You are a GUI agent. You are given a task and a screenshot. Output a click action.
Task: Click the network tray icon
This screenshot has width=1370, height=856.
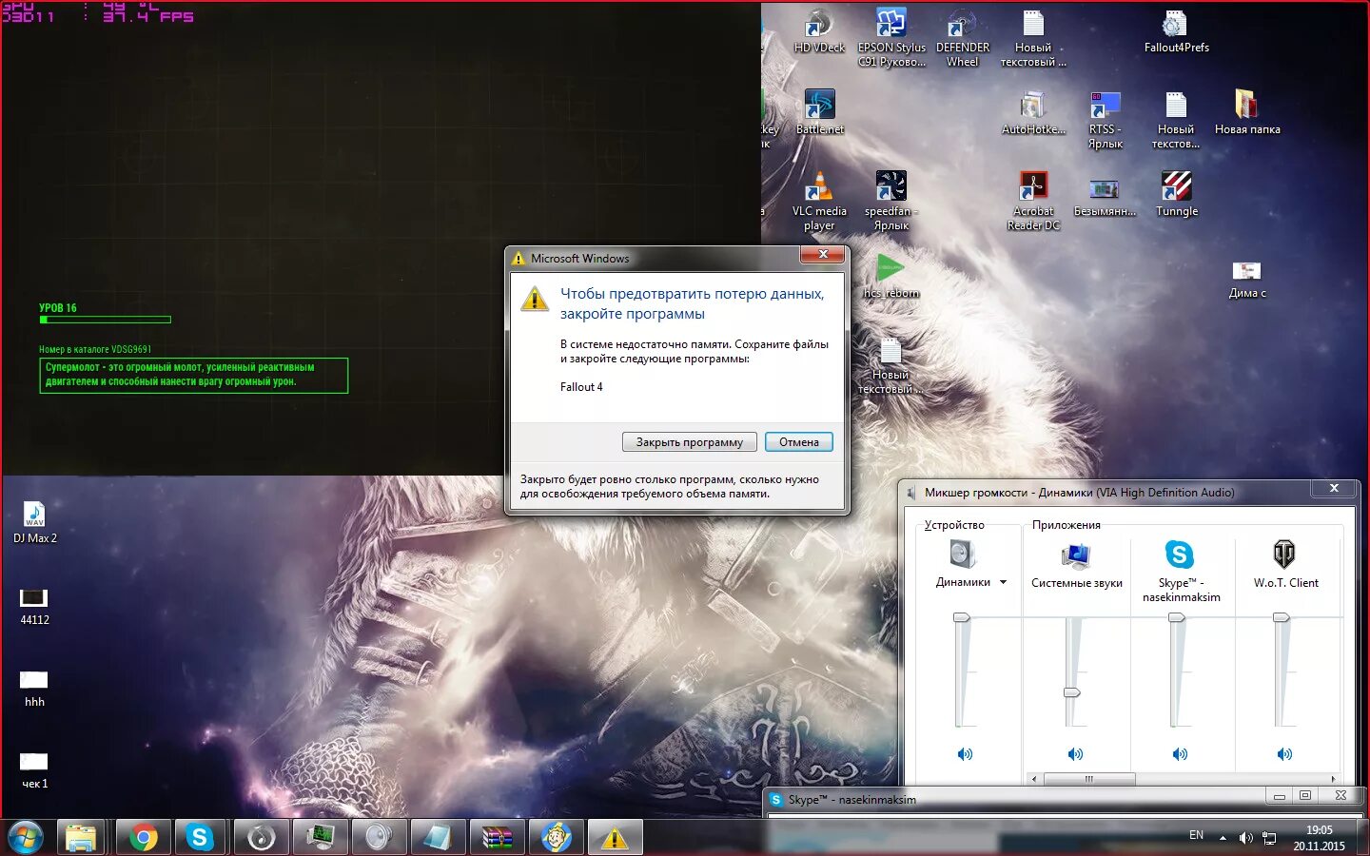point(1269,838)
